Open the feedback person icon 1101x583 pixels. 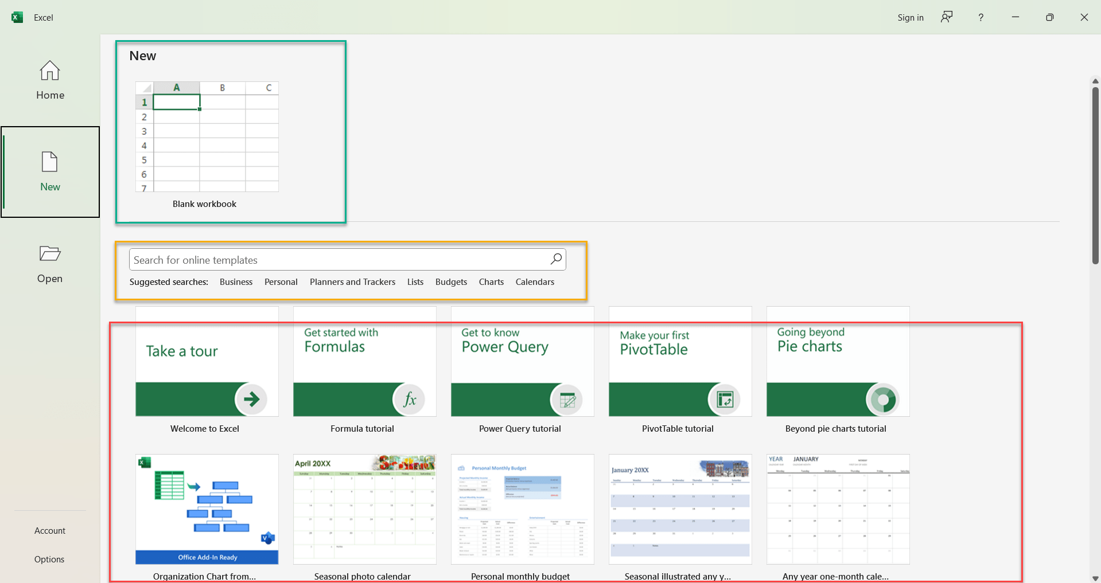947,17
